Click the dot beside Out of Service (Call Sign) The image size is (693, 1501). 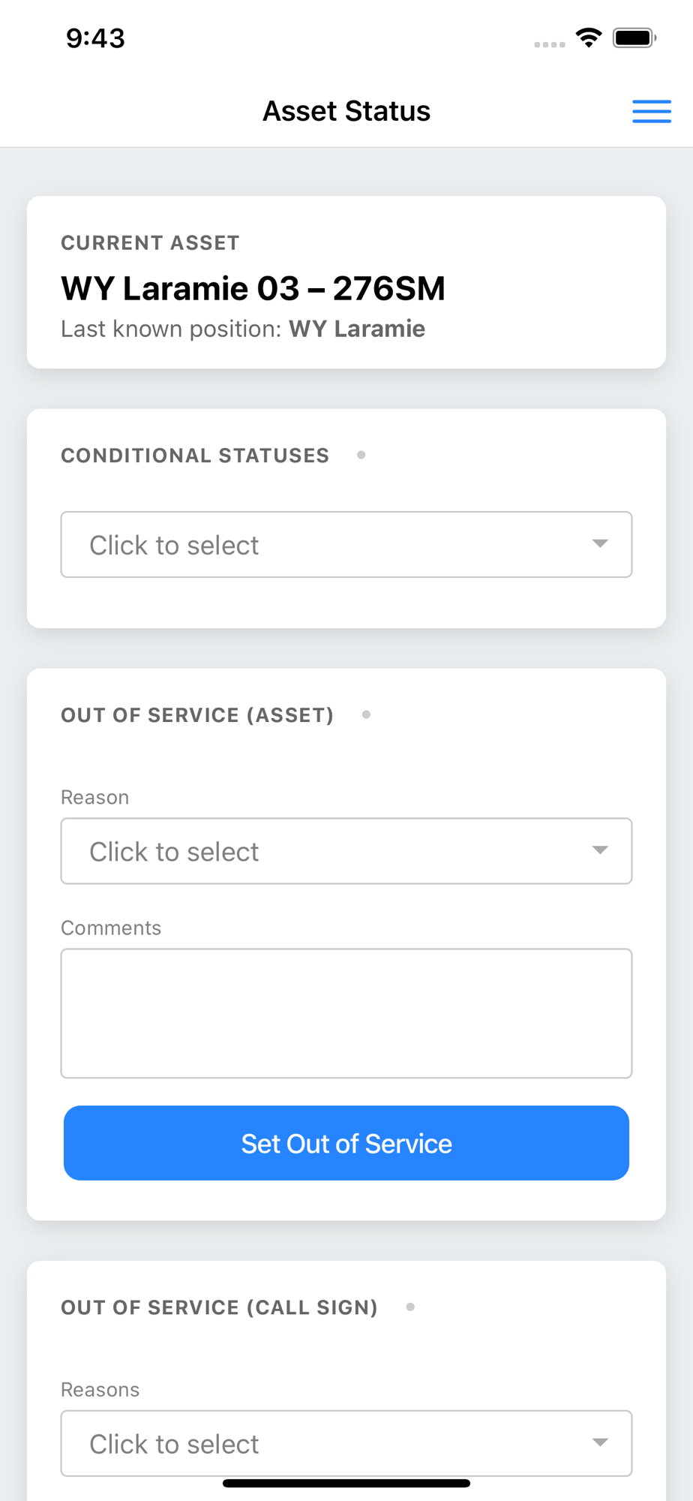[410, 1307]
